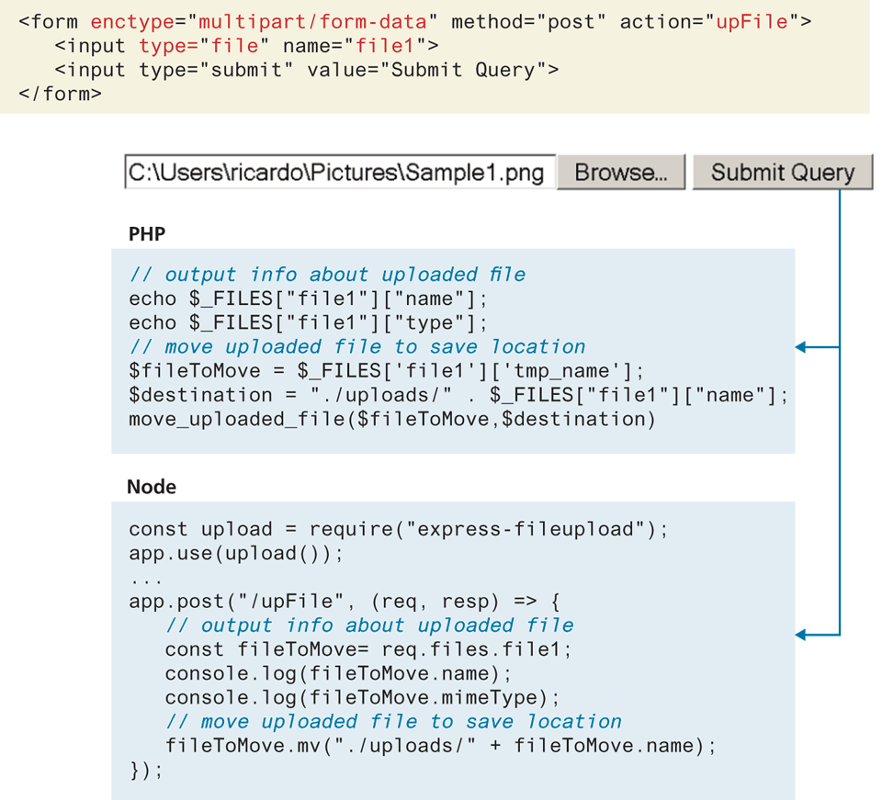This screenshot has height=800, width=882.
Task: Click the Browse... button
Action: tap(621, 173)
